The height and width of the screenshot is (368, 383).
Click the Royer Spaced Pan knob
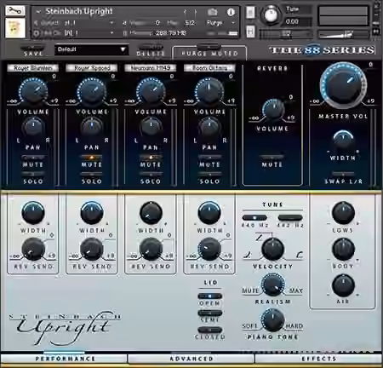tap(92, 127)
